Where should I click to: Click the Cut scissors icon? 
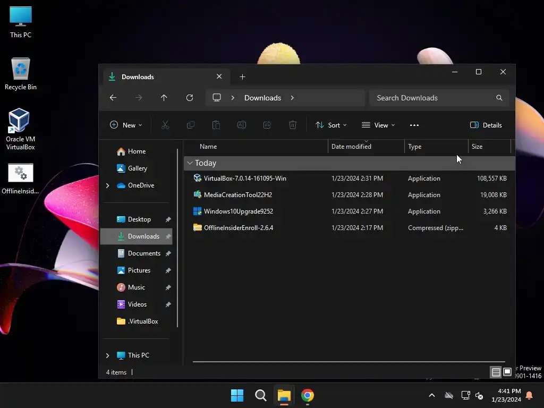[x=165, y=125]
